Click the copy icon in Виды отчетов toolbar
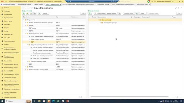This screenshot has width=184, height=103. [x=35, y=13]
